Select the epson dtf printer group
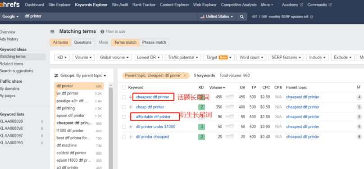 point(79,116)
